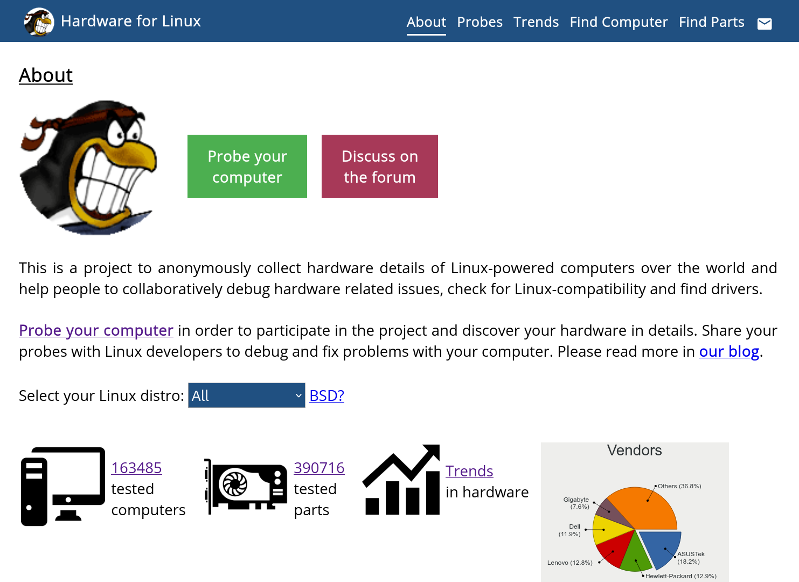Switch to the Probes page
The image size is (799, 582).
(x=480, y=22)
